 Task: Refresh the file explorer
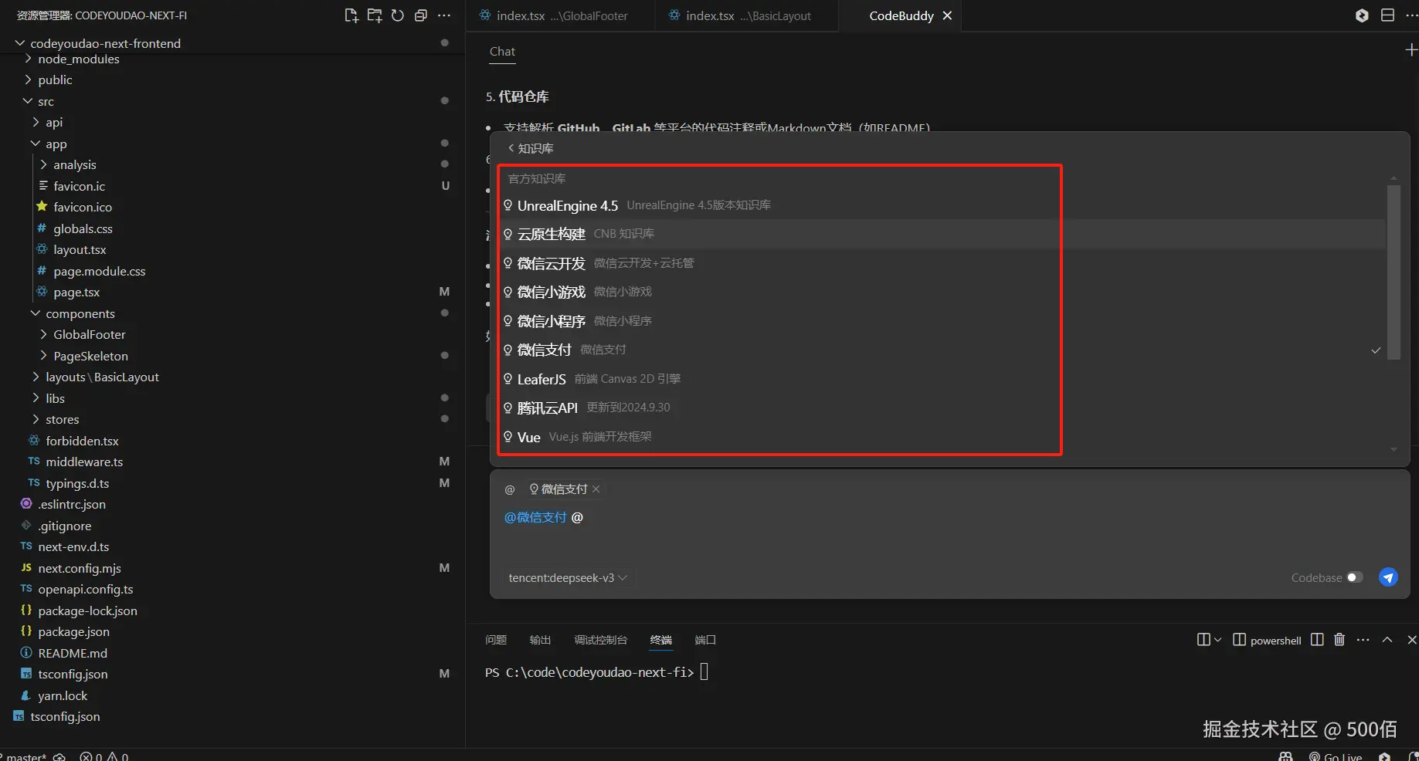[x=398, y=15]
